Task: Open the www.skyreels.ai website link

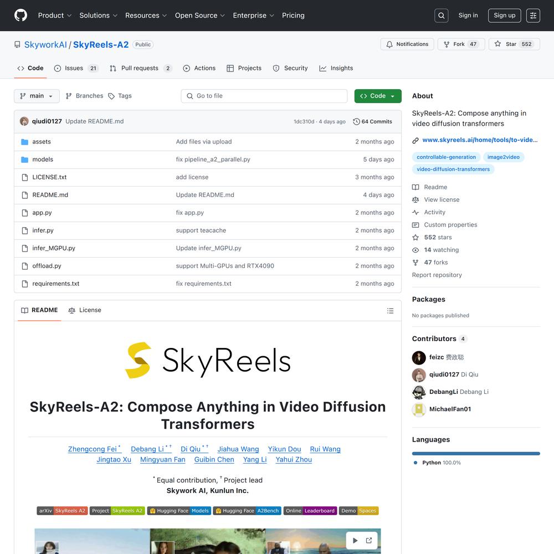Action: pos(480,140)
